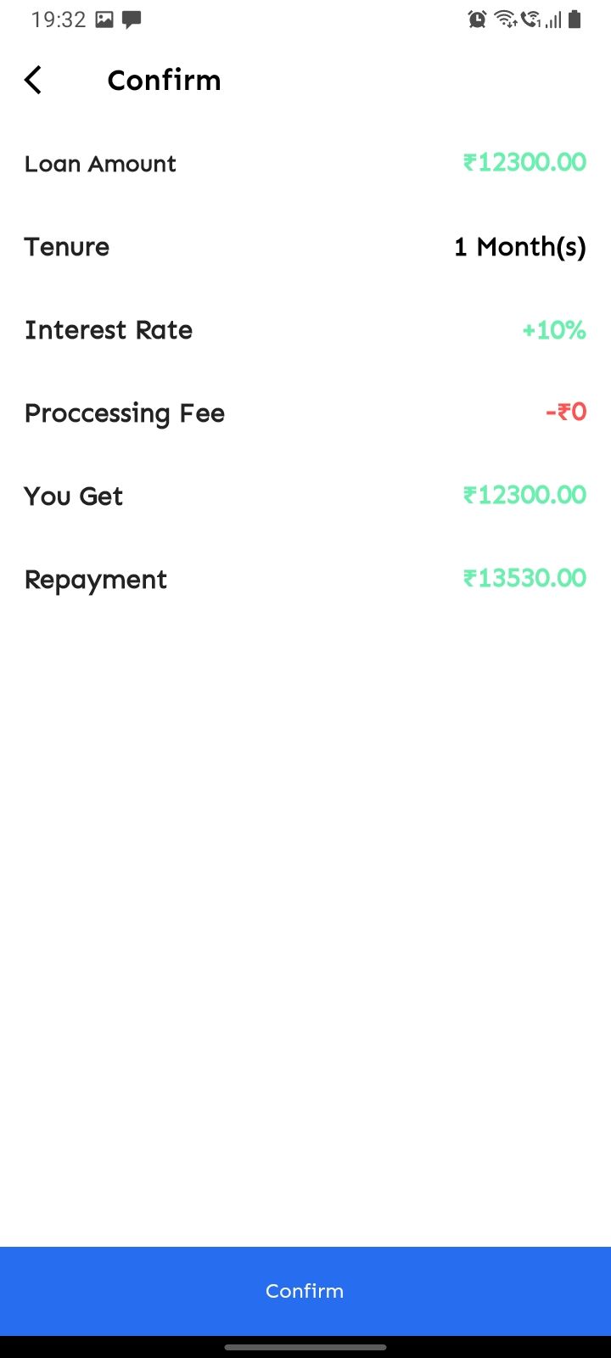Tap the Wi-Fi calling status icon
Image resolution: width=611 pixels, height=1358 pixels.
click(531, 19)
